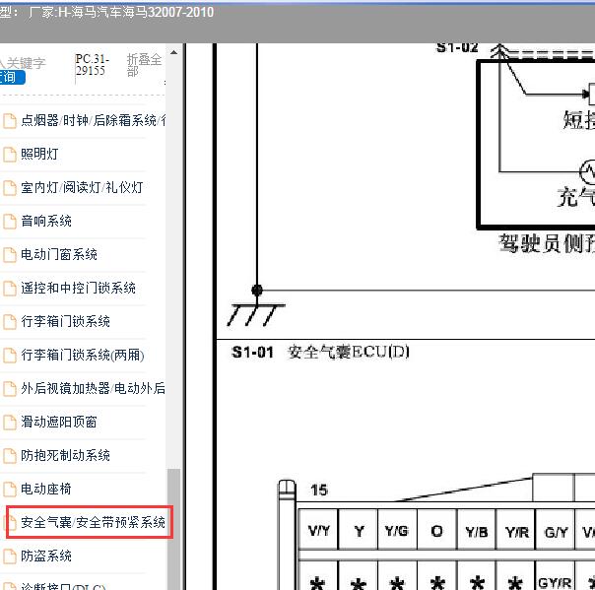595x590 pixels.
Task: Click the sidebar scrollbar up arrow
Action: coord(173,52)
